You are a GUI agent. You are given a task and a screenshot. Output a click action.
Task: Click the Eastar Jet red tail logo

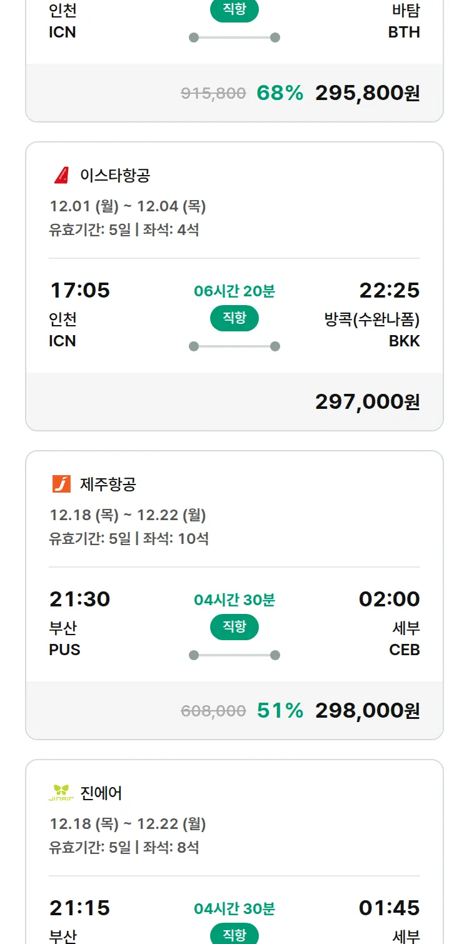(x=61, y=175)
